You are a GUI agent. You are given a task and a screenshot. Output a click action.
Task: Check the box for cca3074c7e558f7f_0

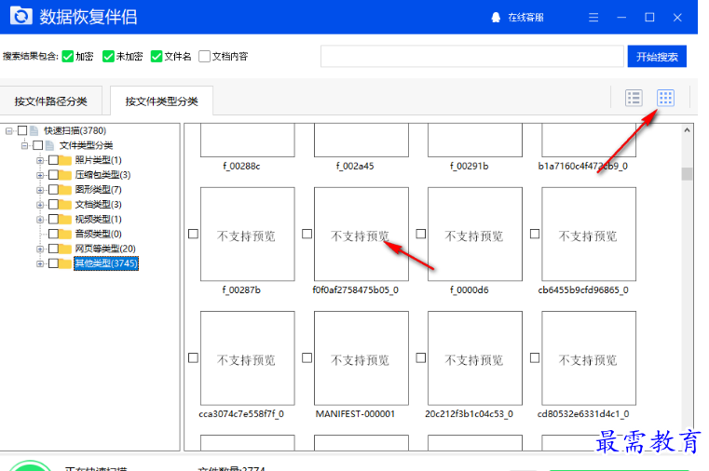[193, 357]
